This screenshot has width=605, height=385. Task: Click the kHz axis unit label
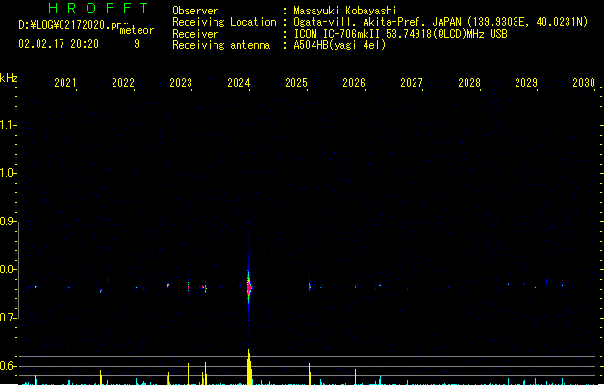click(x=9, y=78)
